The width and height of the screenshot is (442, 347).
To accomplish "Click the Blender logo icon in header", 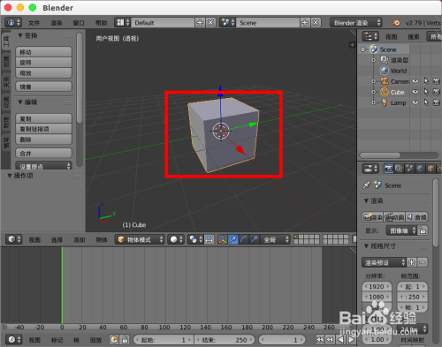I will click(x=396, y=23).
